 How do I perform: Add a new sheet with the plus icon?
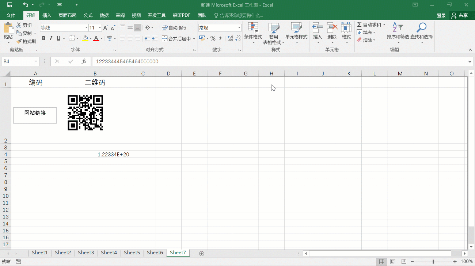point(201,253)
